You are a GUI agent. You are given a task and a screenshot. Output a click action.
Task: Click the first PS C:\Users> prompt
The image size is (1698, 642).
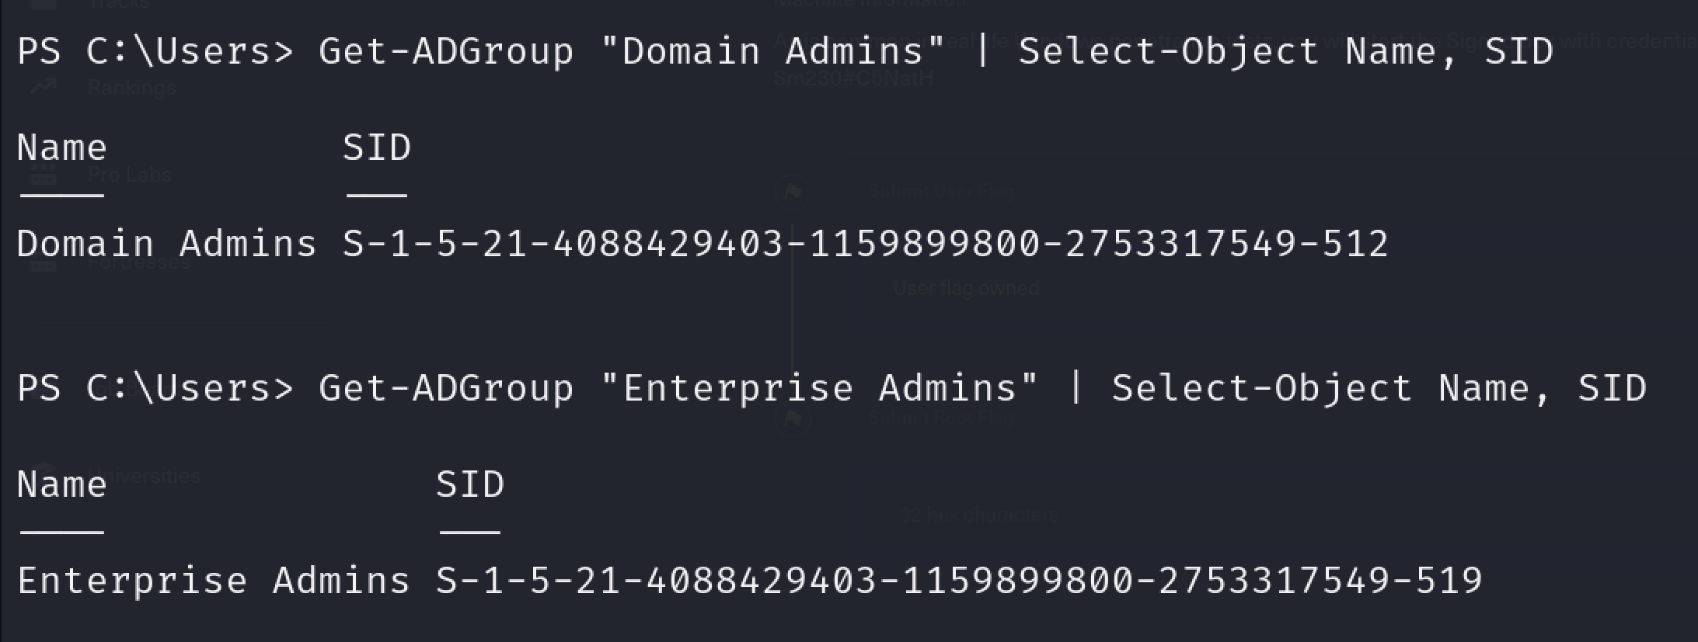(155, 51)
